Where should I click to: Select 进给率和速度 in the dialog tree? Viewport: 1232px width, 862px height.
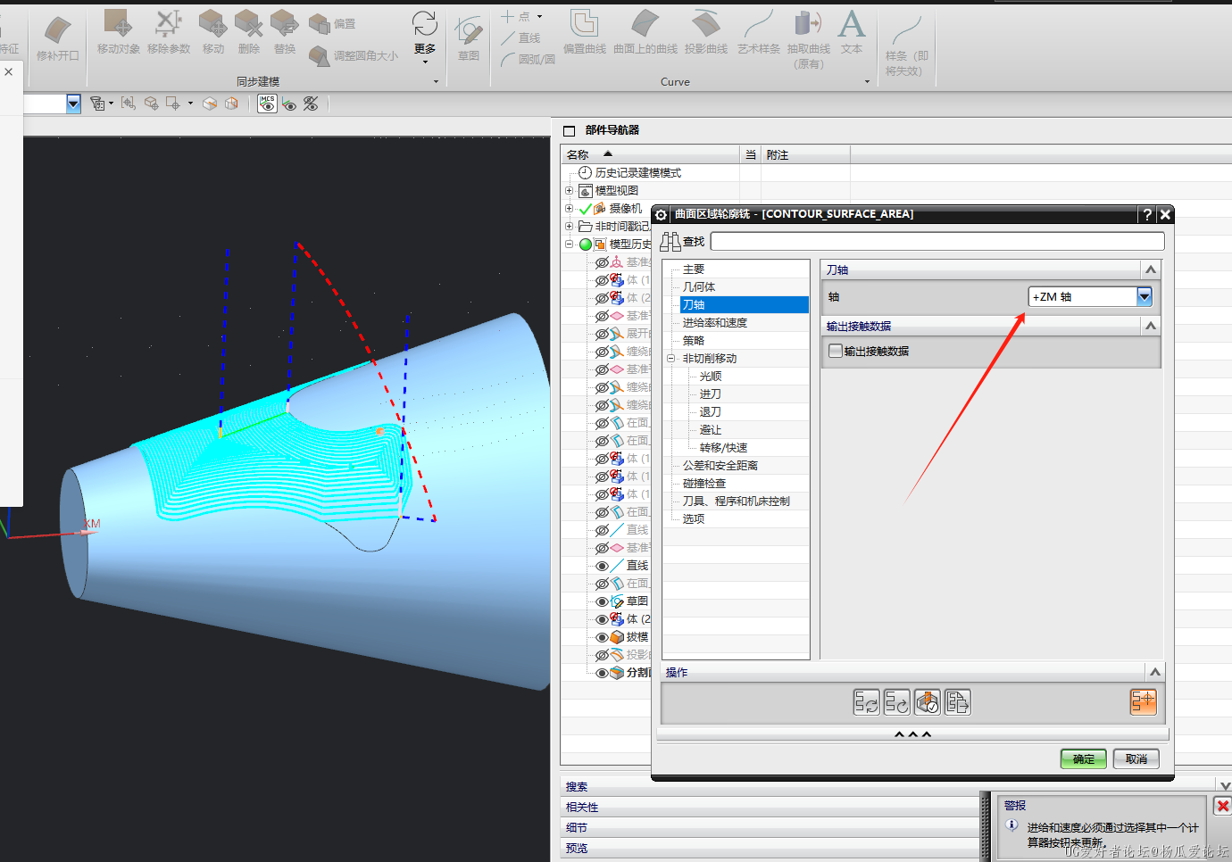click(x=714, y=322)
